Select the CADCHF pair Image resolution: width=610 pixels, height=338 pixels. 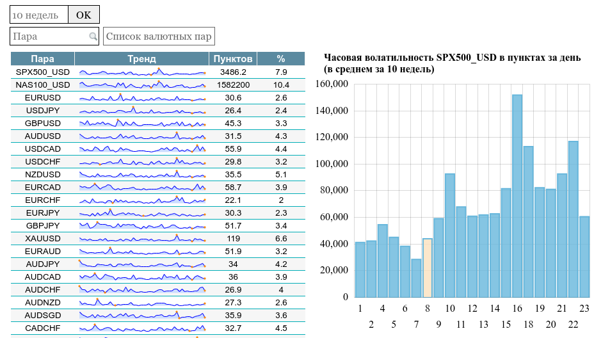43,328
